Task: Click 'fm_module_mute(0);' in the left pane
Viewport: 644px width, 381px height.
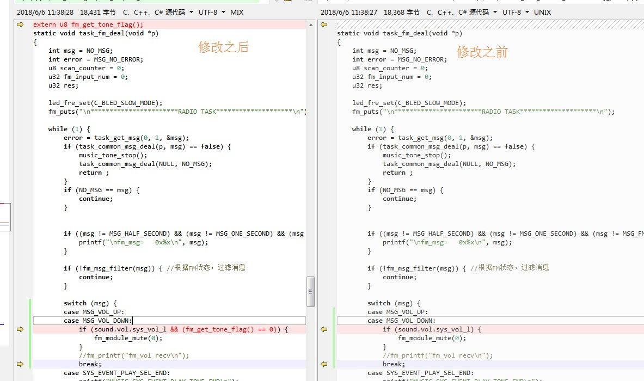Action: [x=128, y=339]
